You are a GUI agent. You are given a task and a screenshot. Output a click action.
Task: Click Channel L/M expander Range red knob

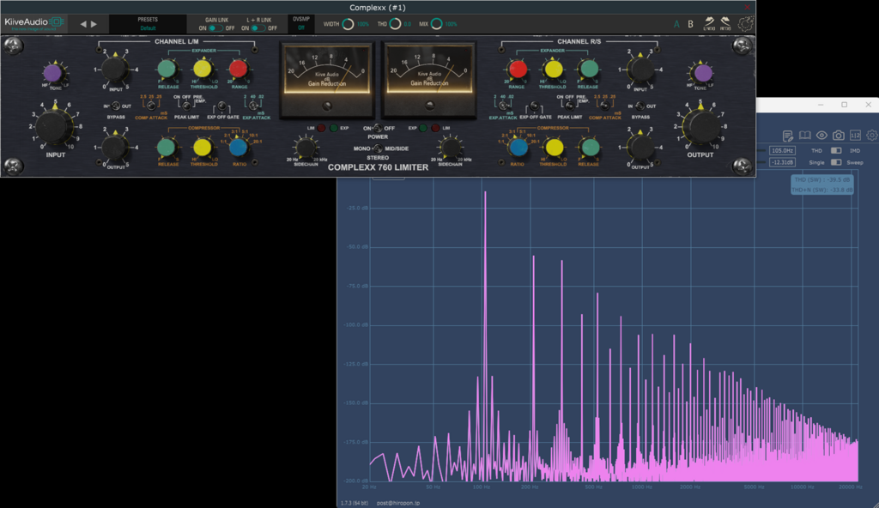pyautogui.click(x=239, y=69)
